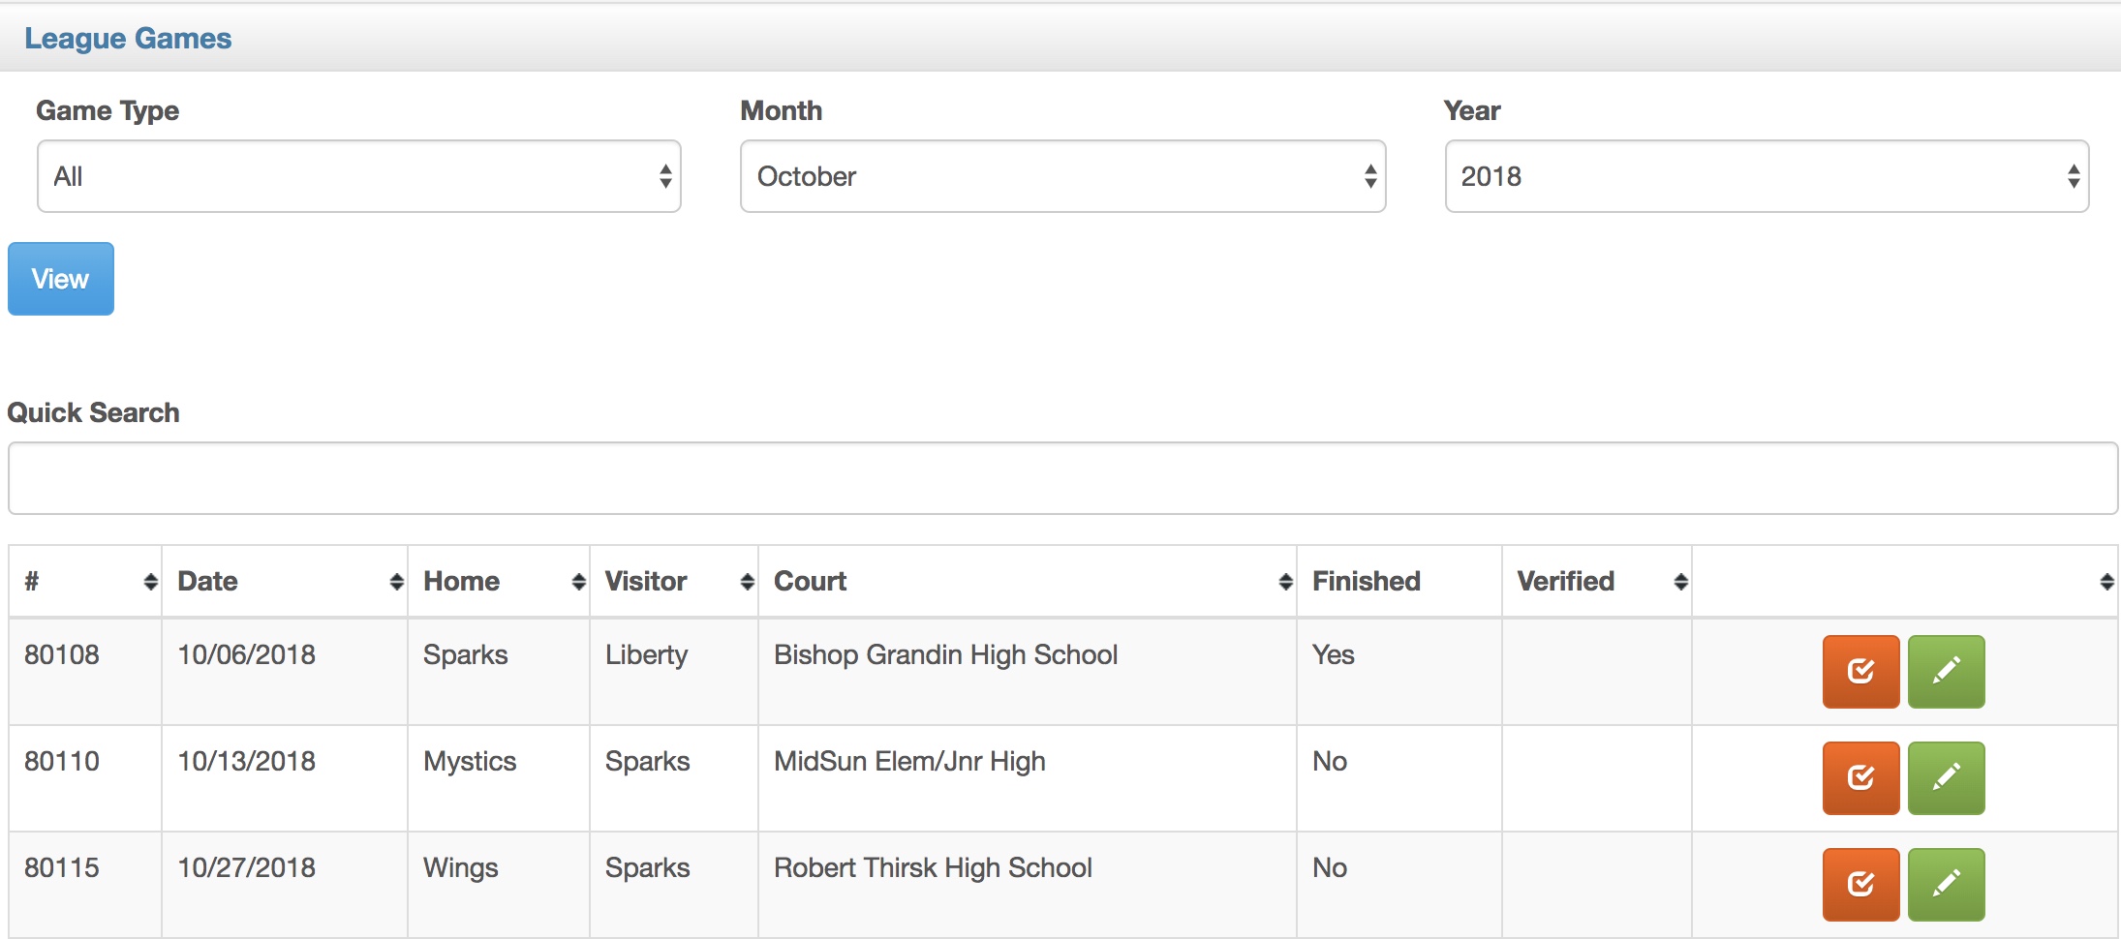Focus the Quick Search input field
The width and height of the screenshot is (2121, 939).
pos(1062,478)
